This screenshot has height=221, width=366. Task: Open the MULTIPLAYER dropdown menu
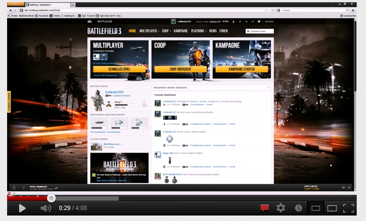tap(149, 31)
